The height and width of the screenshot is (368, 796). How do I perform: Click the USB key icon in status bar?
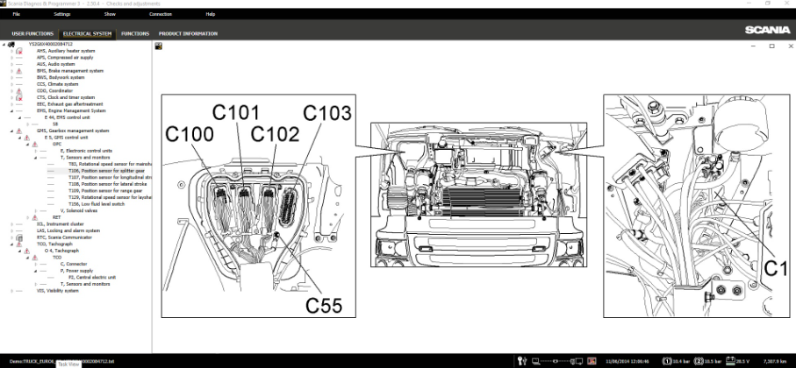pos(523,361)
